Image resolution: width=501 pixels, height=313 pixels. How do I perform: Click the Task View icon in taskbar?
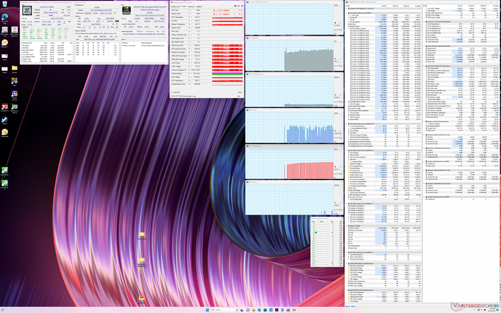pos(242,310)
